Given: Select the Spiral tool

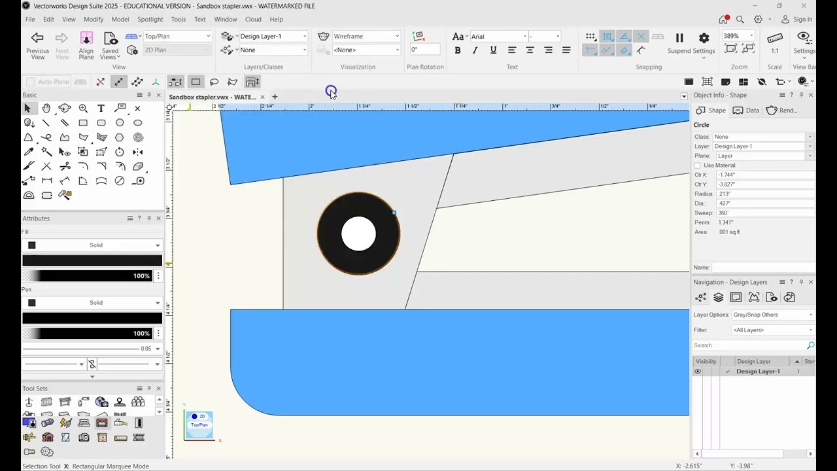Looking at the screenshot, I should point(138,137).
